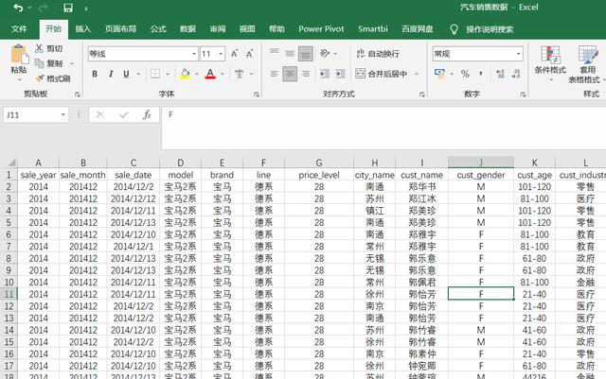
Task: Toggle Bold formatting
Action: pos(95,74)
